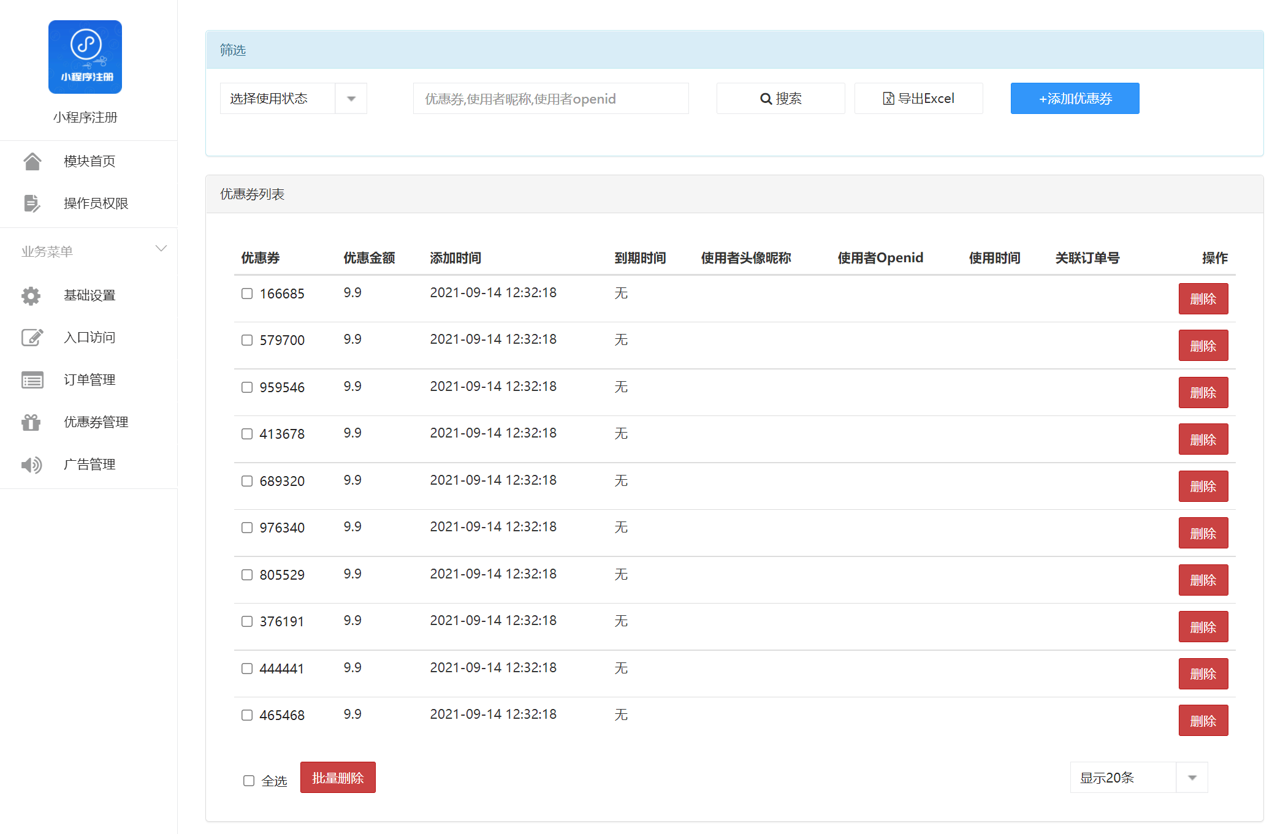Click the 使用者Openid column header
This screenshot has width=1283, height=834.
880,258
